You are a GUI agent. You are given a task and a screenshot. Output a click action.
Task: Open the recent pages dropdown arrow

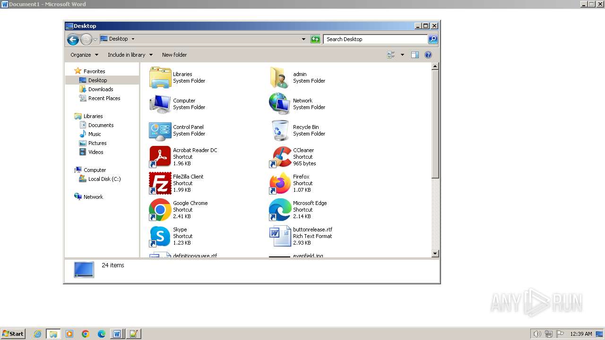point(95,39)
